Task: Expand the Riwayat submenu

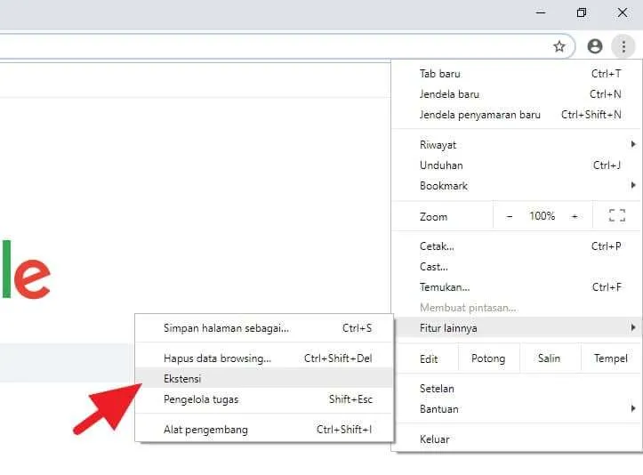Action: [517, 145]
